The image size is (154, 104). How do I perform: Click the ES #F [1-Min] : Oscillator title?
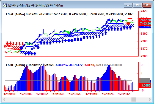pos(30,65)
